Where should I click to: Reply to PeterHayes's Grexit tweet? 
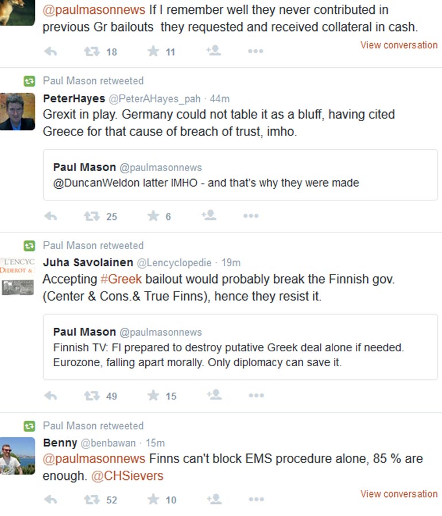pyautogui.click(x=51, y=216)
